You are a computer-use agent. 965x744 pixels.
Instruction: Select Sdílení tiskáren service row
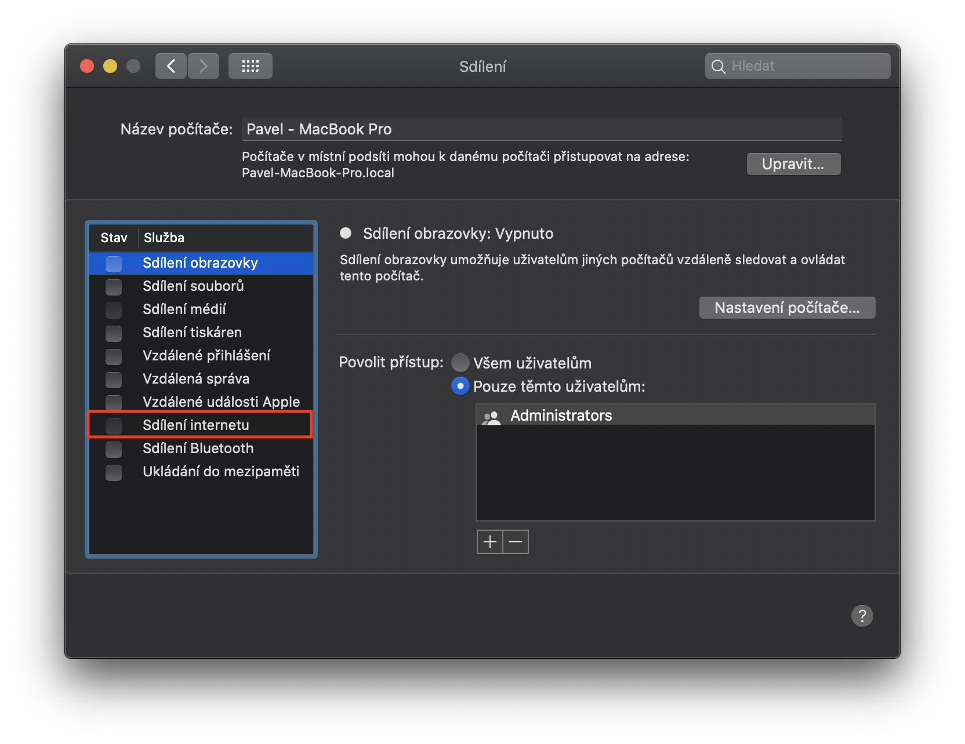[192, 333]
